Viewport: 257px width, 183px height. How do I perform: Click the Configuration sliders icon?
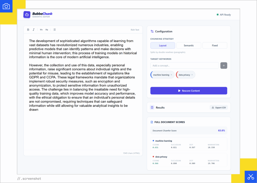pyautogui.click(x=152, y=32)
